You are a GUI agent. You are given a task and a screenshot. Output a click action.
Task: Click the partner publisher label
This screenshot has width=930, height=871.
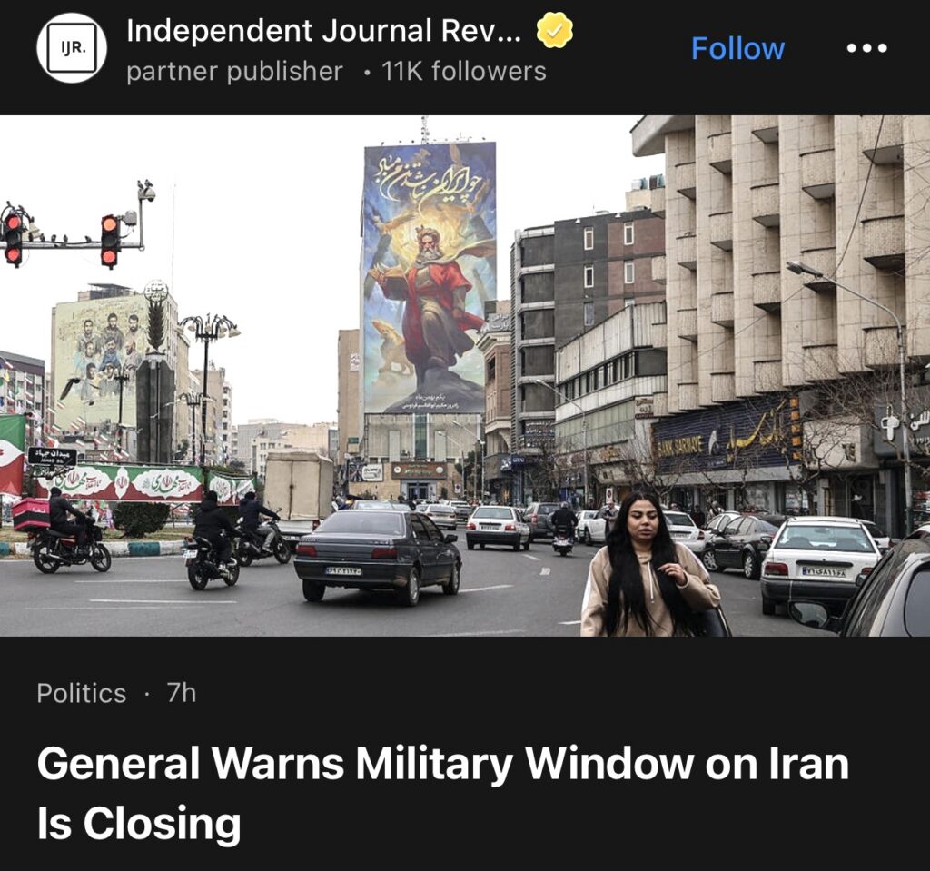(x=235, y=71)
